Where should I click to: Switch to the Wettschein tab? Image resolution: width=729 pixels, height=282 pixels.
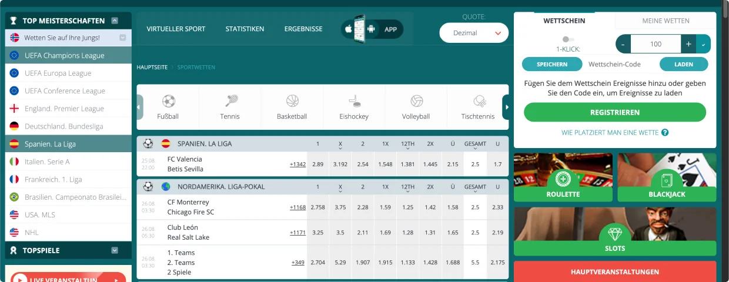coord(564,21)
